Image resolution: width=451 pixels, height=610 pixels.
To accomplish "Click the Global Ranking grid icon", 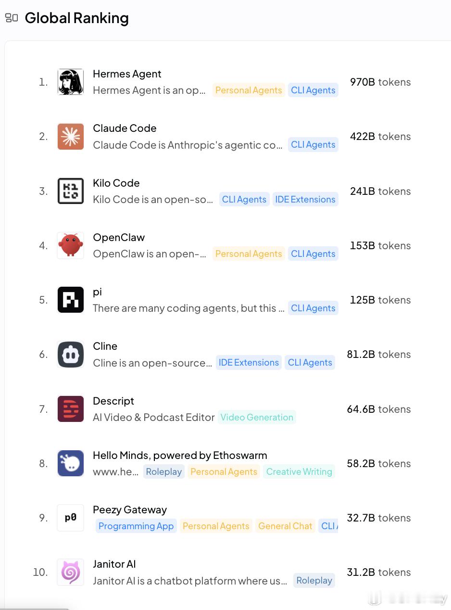I will [x=12, y=18].
